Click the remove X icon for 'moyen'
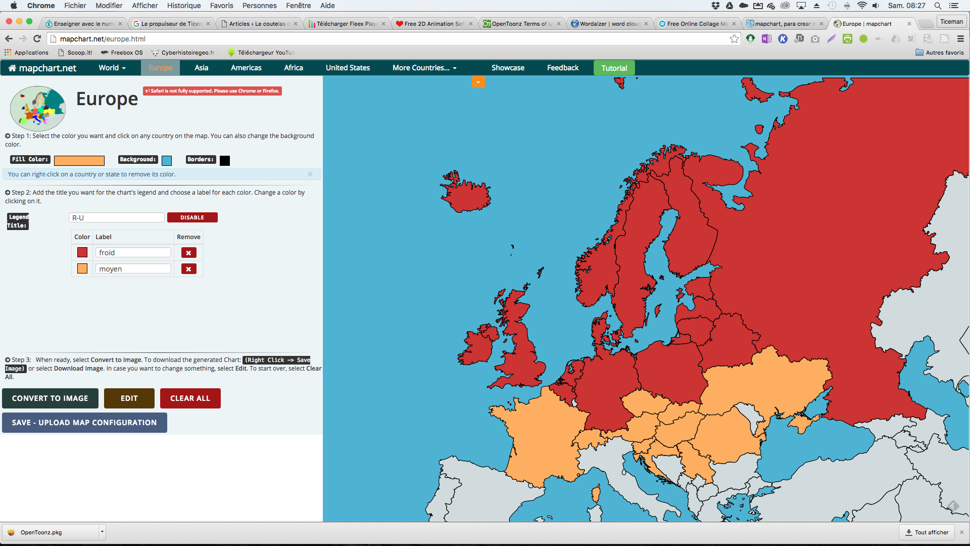This screenshot has width=970, height=546. click(188, 268)
